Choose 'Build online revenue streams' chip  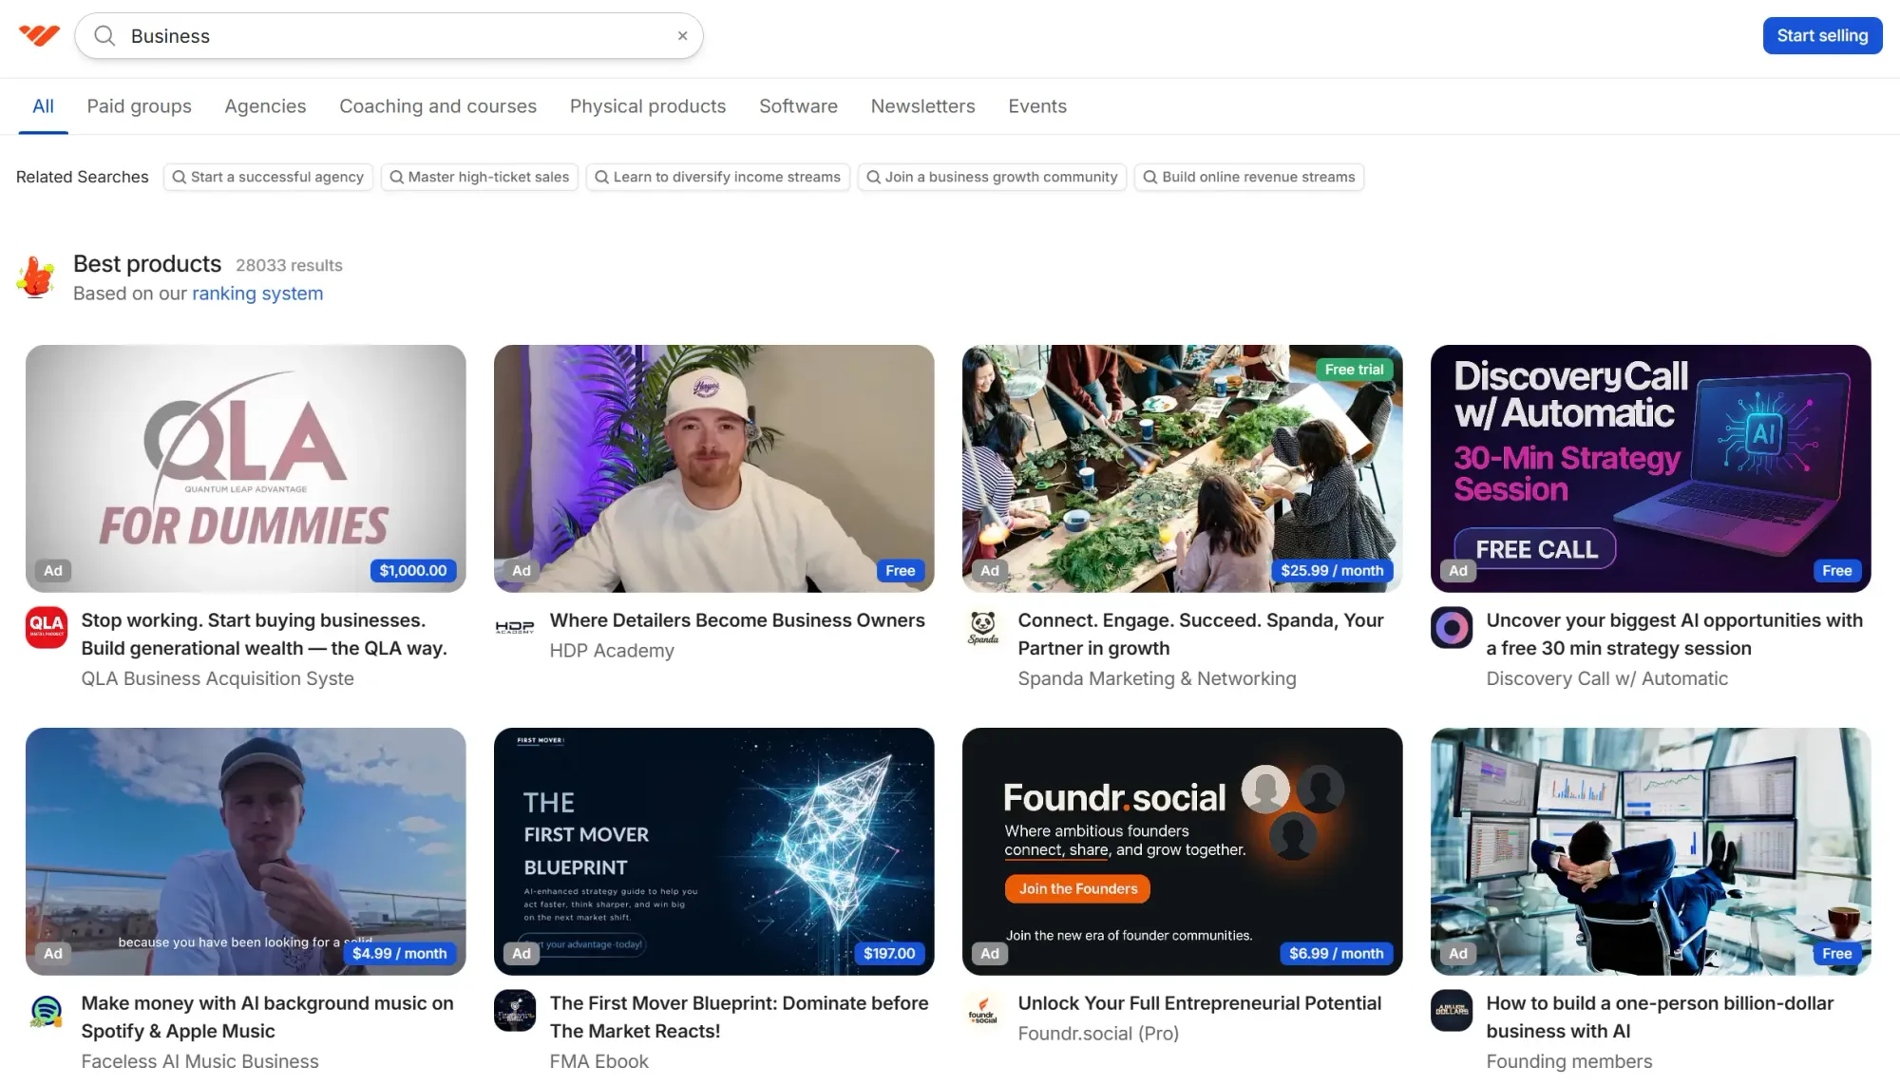(1248, 177)
